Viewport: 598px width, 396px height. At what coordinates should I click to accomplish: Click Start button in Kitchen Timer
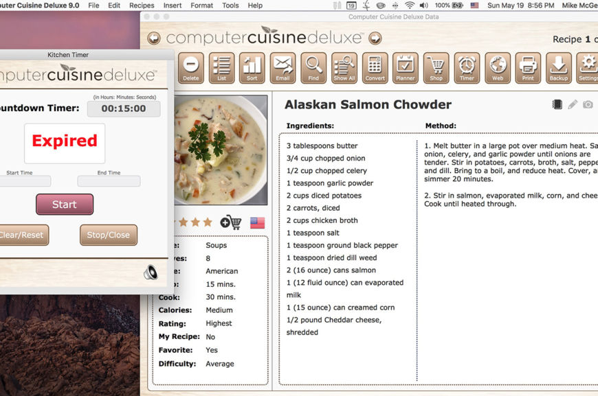pos(65,205)
